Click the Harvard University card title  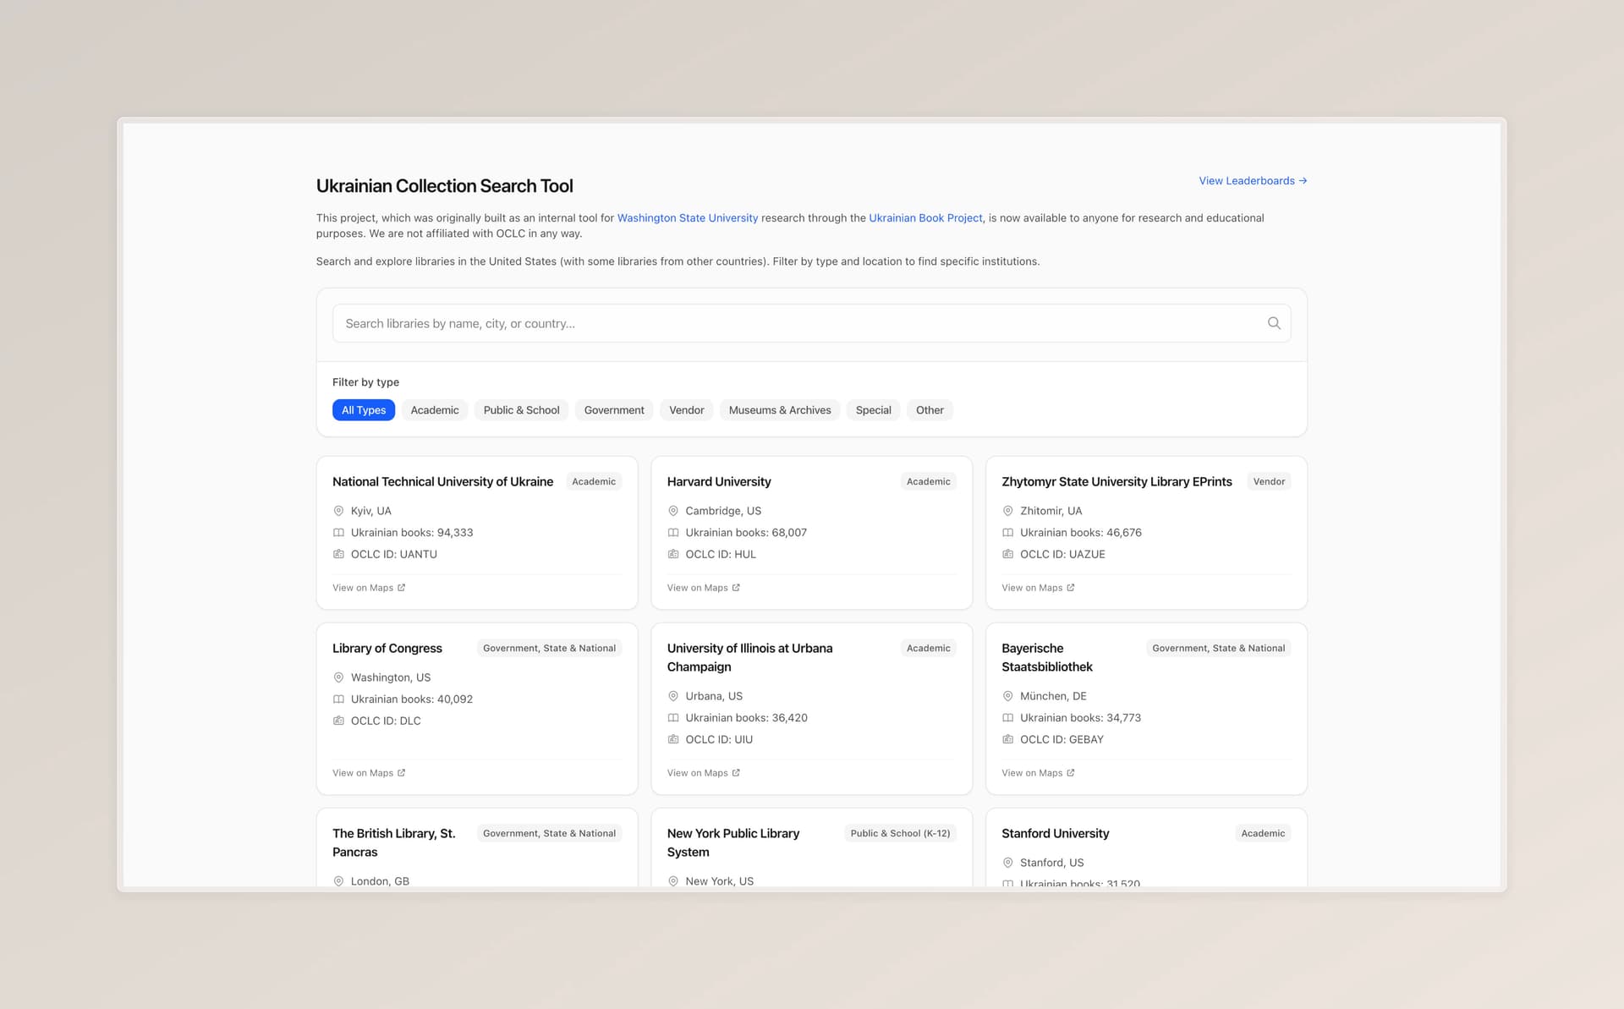point(719,482)
